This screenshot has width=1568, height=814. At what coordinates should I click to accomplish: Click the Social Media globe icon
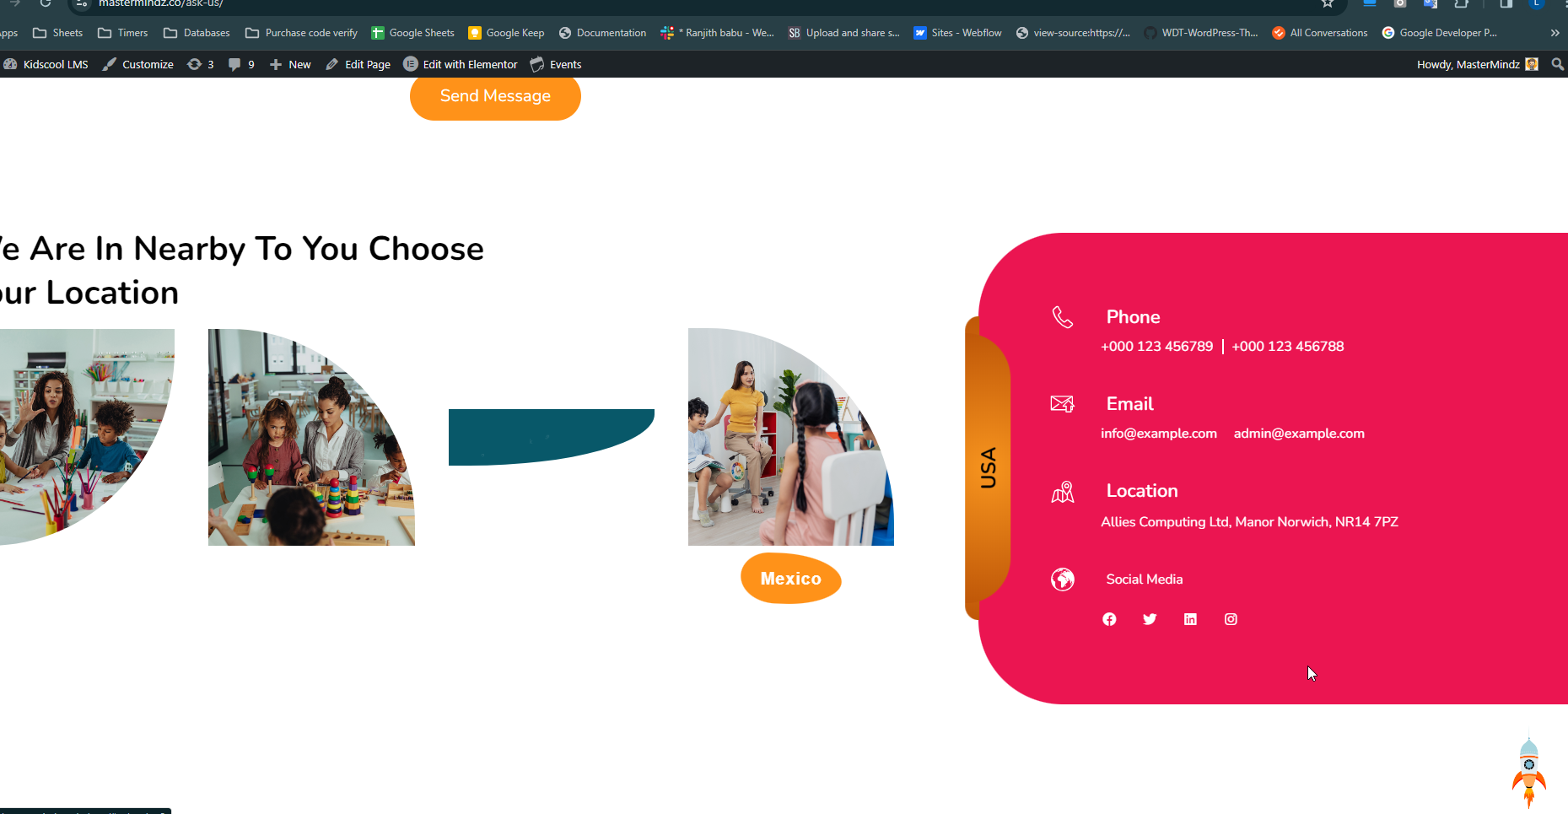click(x=1063, y=580)
